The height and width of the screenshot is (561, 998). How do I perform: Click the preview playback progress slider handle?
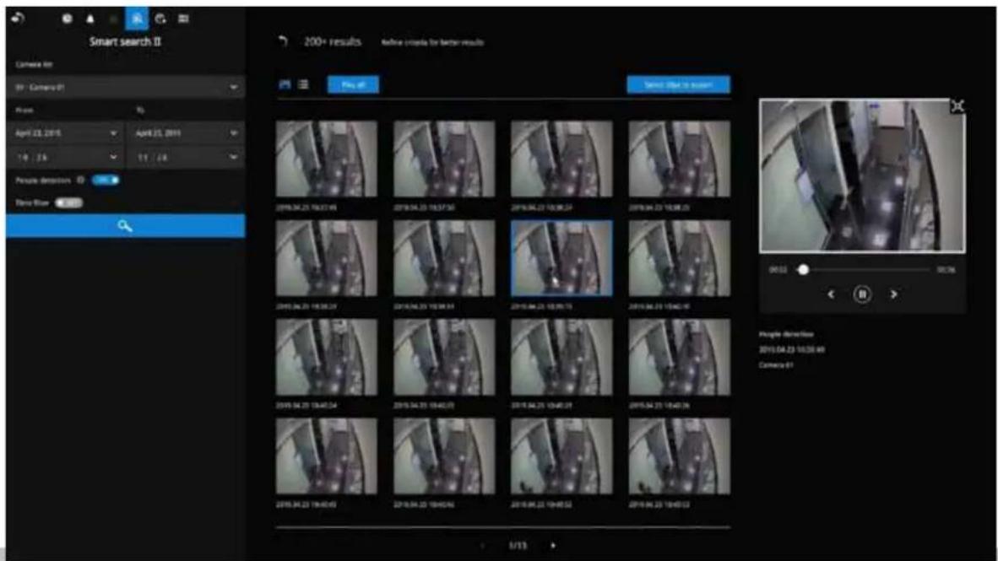tap(803, 270)
